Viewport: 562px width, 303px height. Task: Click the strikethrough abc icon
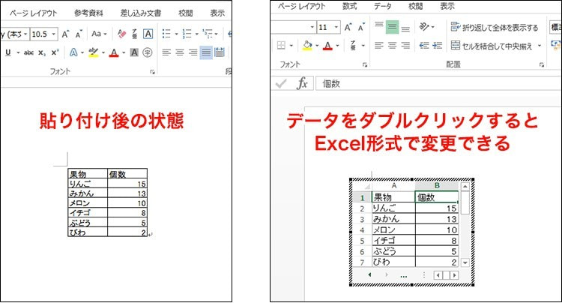click(x=28, y=52)
